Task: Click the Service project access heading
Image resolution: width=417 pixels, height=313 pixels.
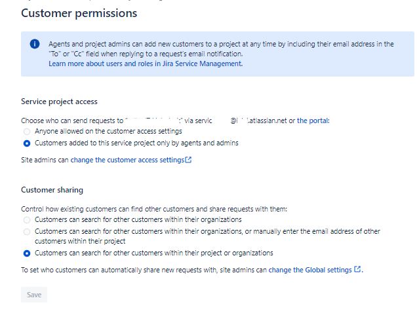Action: (59, 101)
